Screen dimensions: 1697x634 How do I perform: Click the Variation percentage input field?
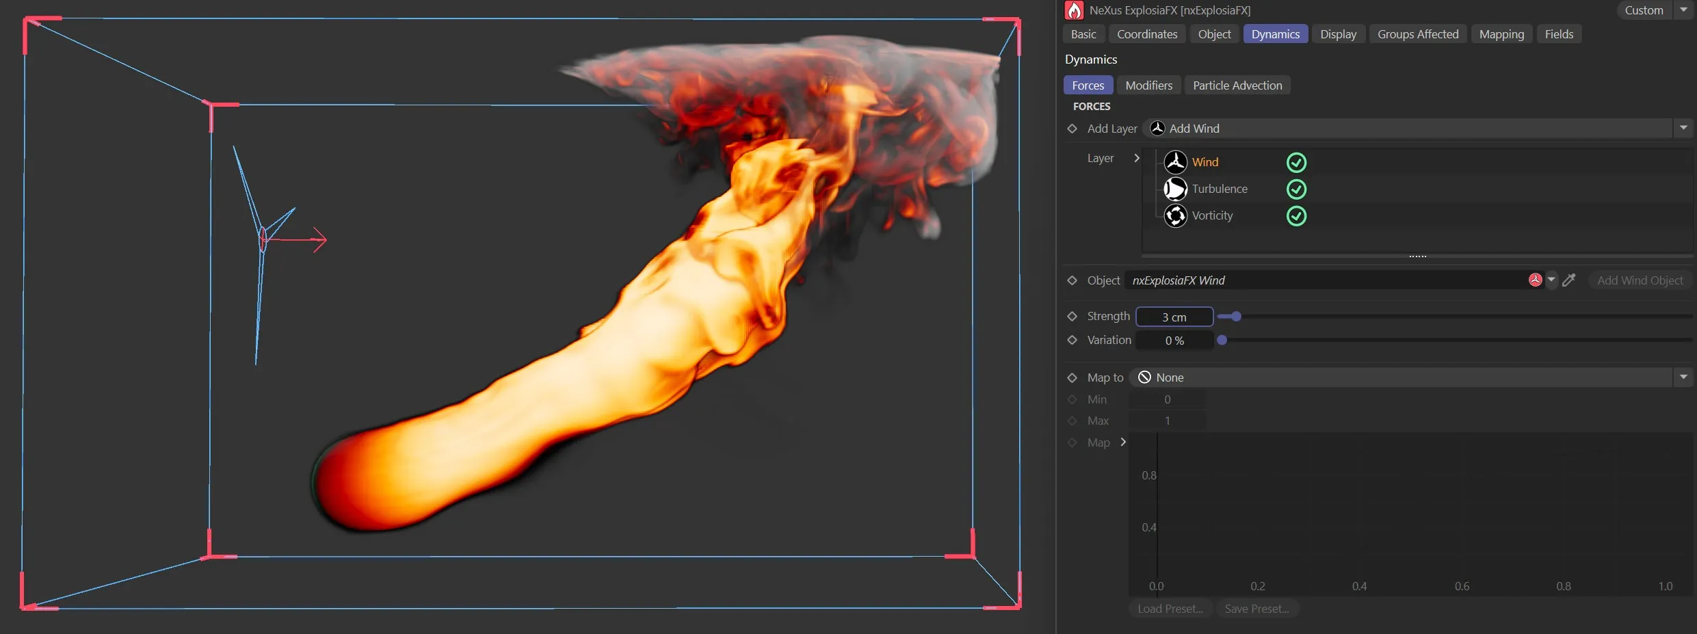(1174, 340)
